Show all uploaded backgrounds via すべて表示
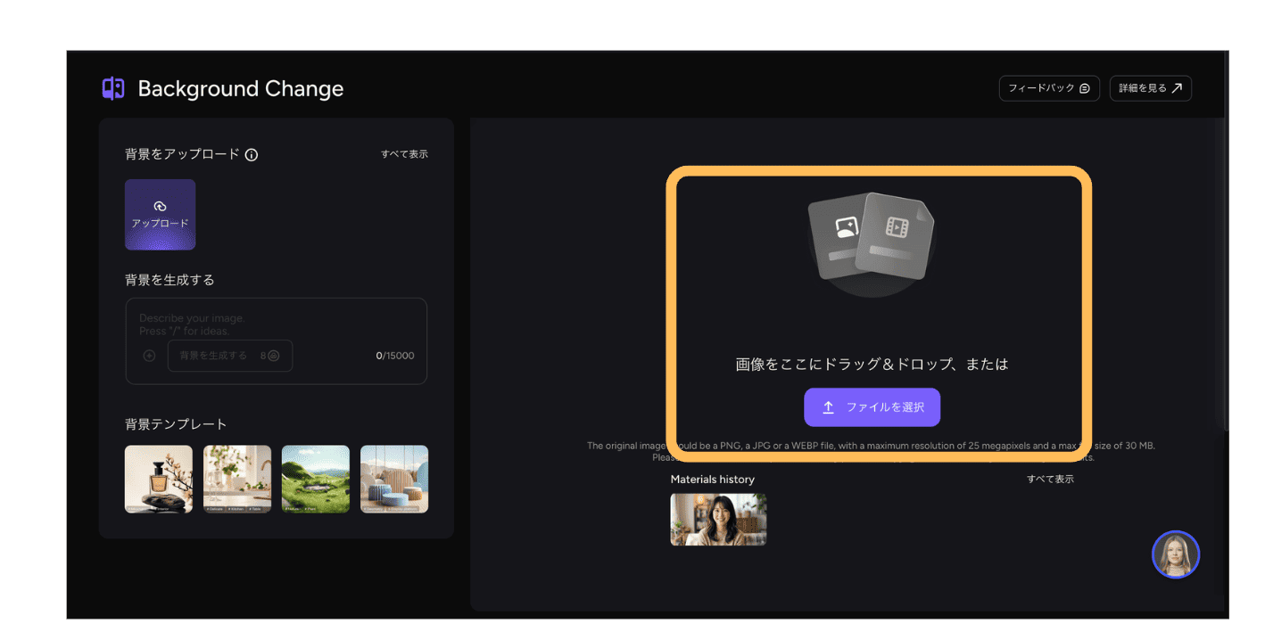Image resolution: width=1265 pixels, height=640 pixels. [x=404, y=154]
